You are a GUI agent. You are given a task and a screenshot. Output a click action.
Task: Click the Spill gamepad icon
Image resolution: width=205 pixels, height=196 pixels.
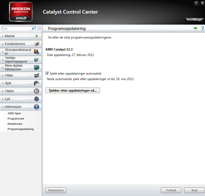pyautogui.click(x=37, y=83)
